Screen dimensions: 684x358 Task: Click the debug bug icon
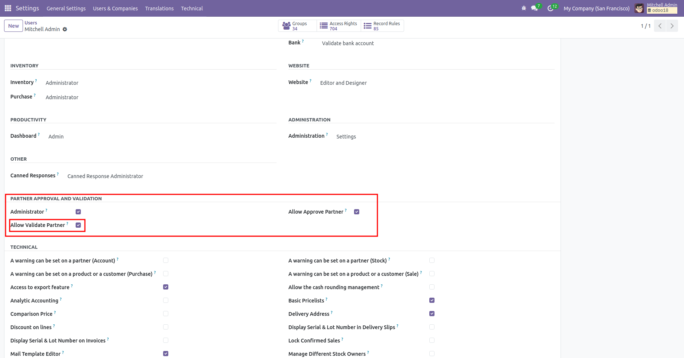click(524, 8)
